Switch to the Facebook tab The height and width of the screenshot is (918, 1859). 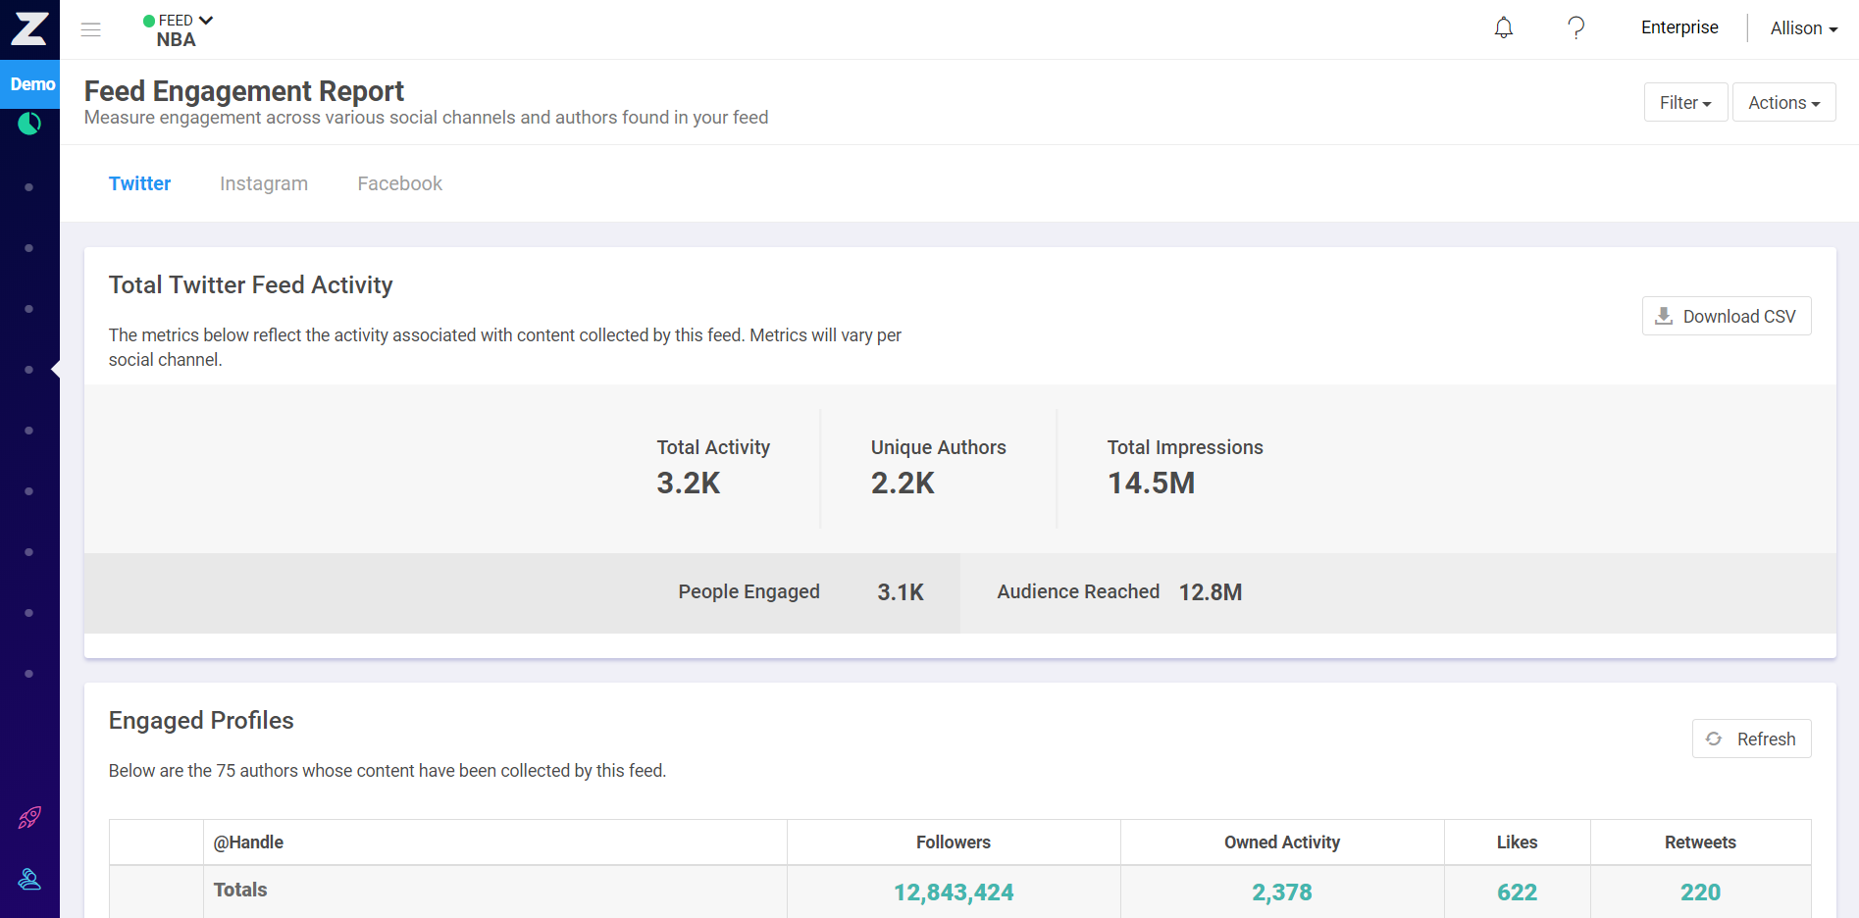coord(399,183)
